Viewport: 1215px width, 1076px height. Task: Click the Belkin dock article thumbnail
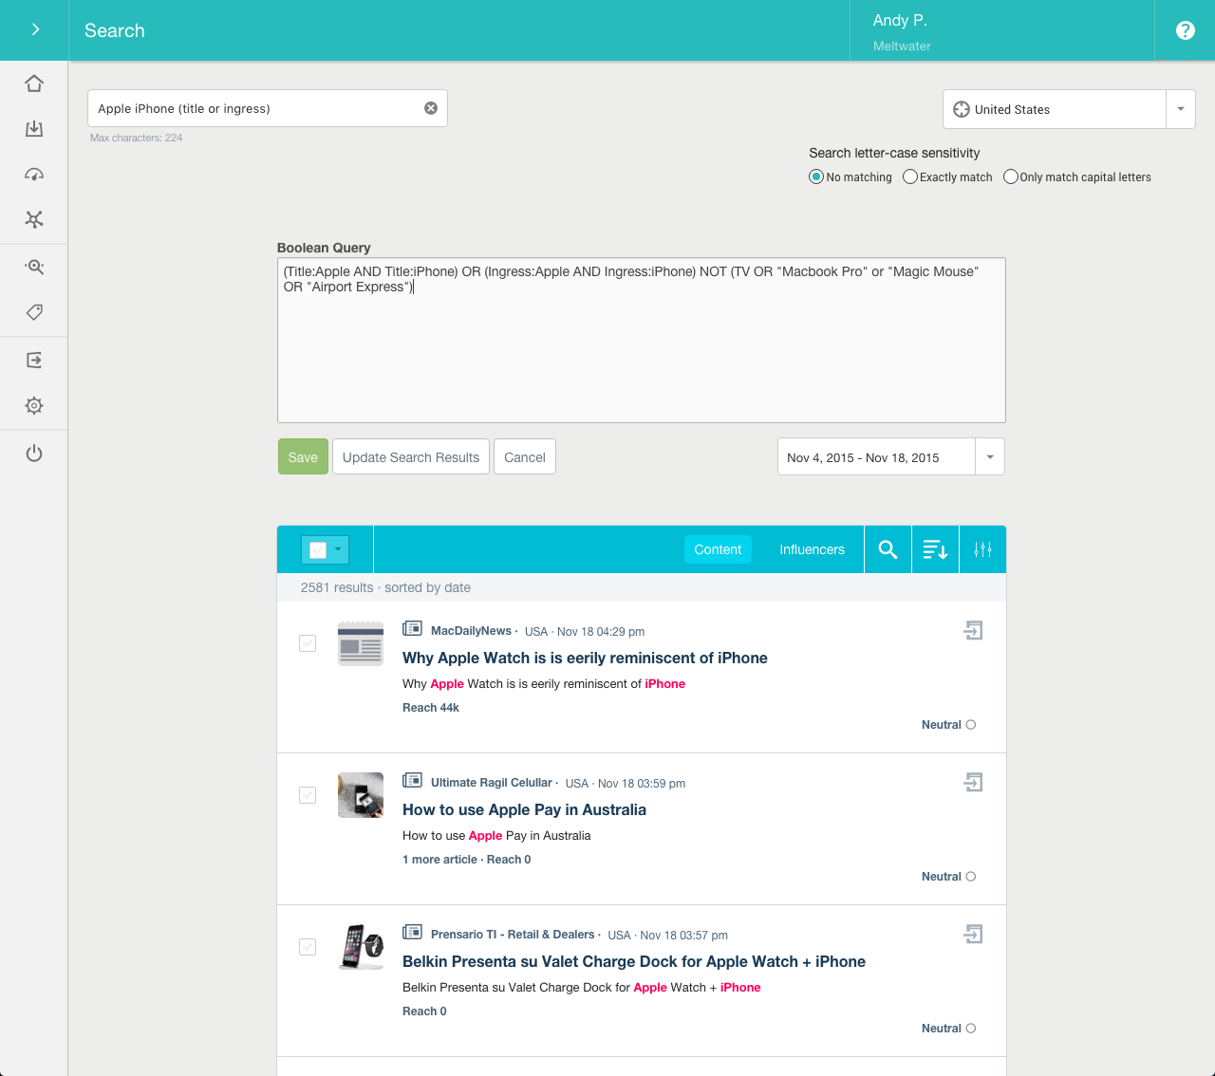coord(361,947)
